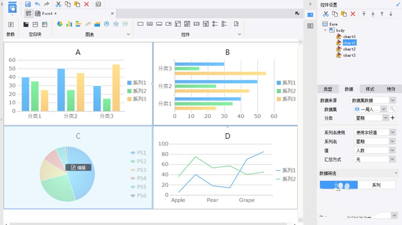This screenshot has height=225, width=402.
Task: Close the Form4 document tab
Action: (113, 13)
